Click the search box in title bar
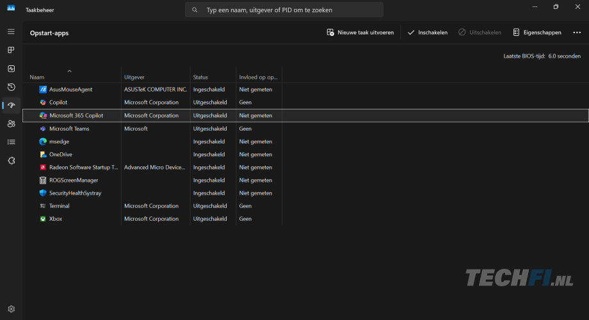This screenshot has width=589, height=320. (284, 10)
